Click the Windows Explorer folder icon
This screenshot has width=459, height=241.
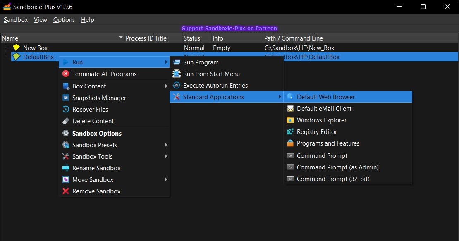(290, 120)
